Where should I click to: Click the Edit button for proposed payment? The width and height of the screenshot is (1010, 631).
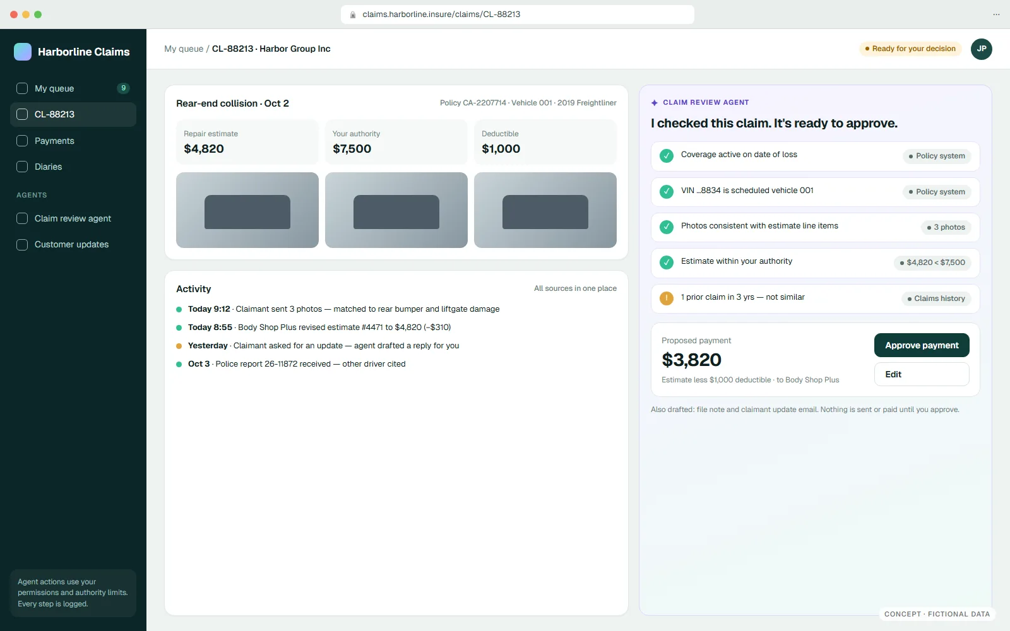pos(922,374)
